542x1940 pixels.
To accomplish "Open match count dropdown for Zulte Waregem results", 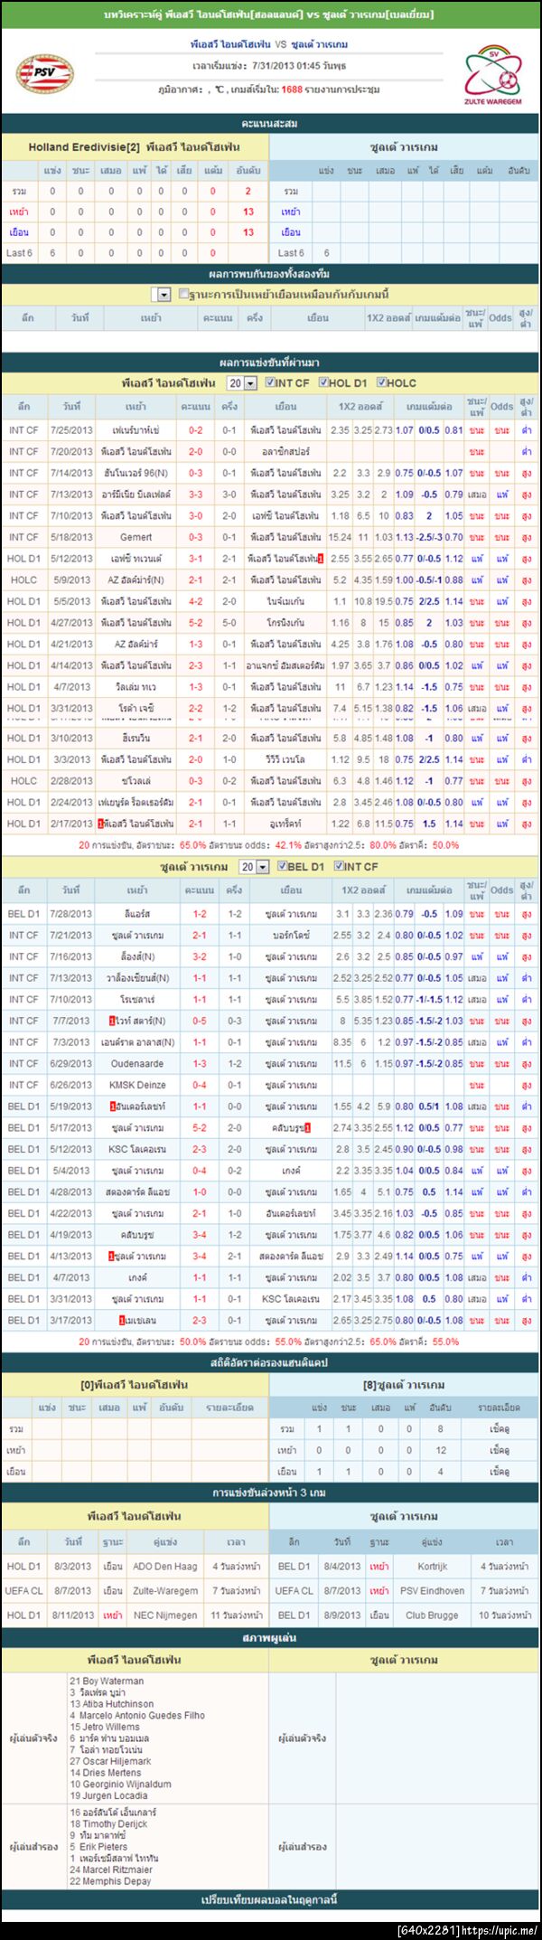I will point(254,867).
